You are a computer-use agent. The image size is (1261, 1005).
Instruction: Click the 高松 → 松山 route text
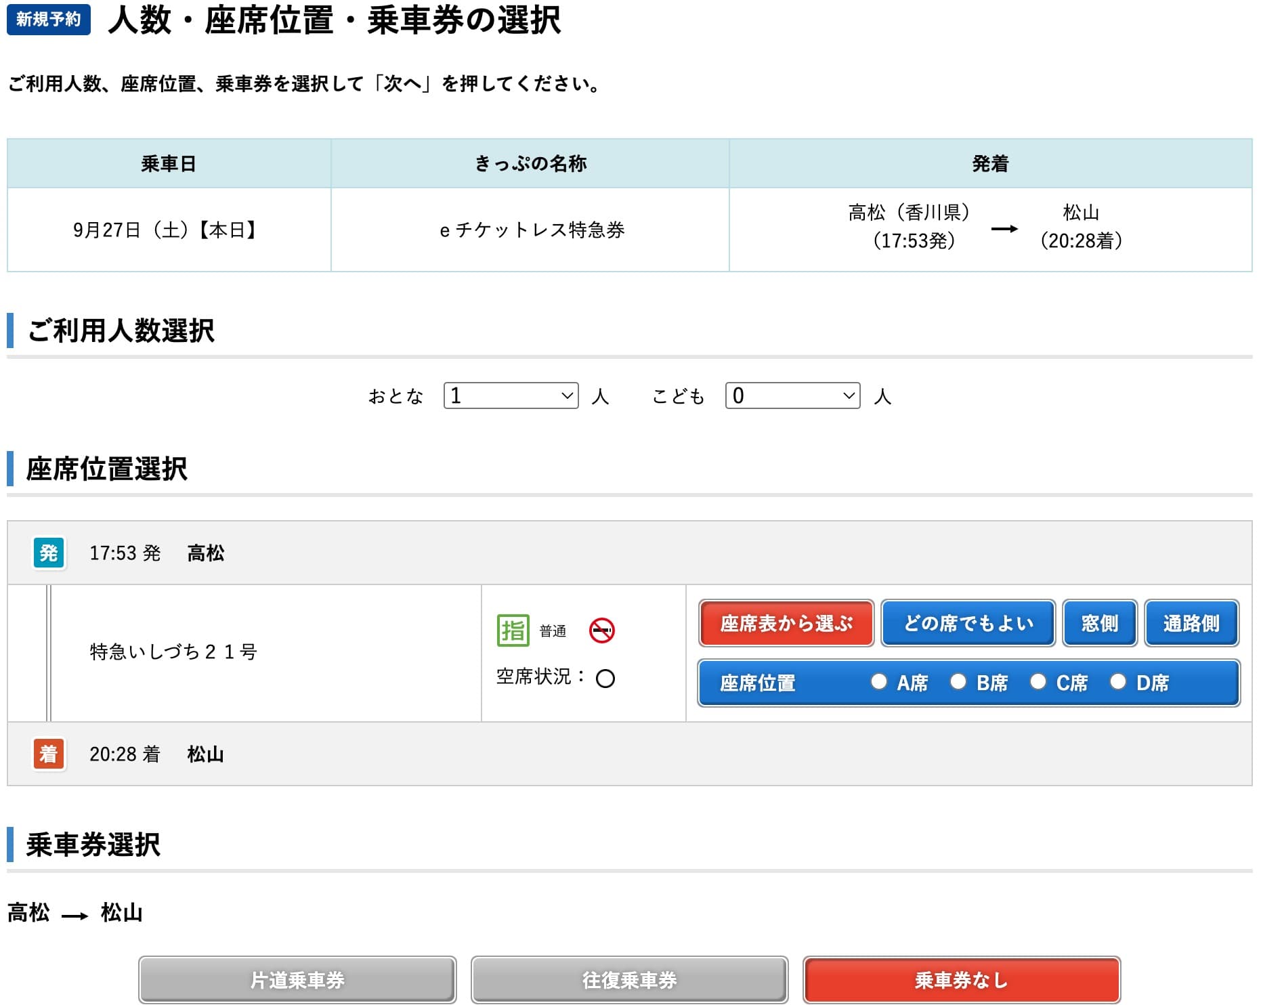pyautogui.click(x=75, y=913)
